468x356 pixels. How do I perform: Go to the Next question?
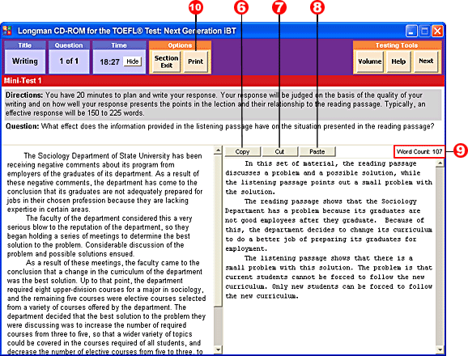pos(426,61)
